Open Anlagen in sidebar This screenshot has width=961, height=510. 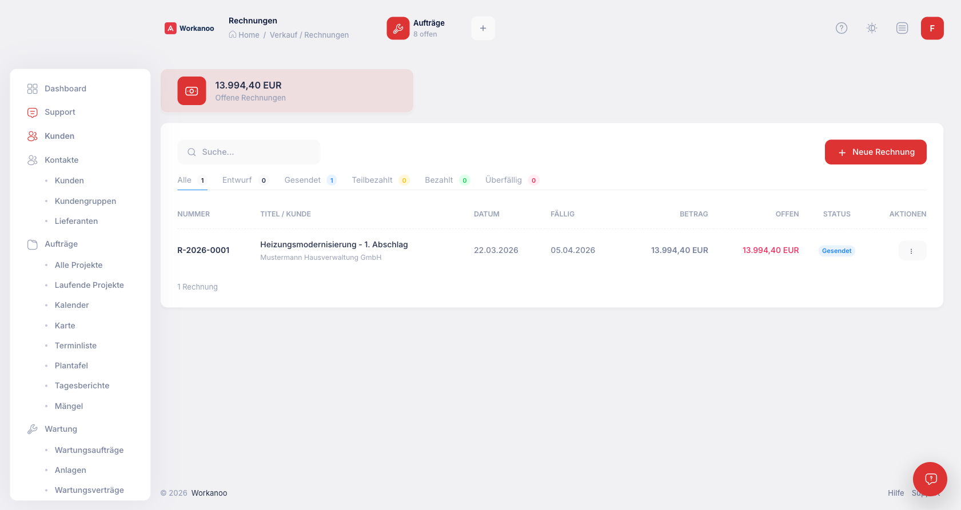tap(70, 470)
